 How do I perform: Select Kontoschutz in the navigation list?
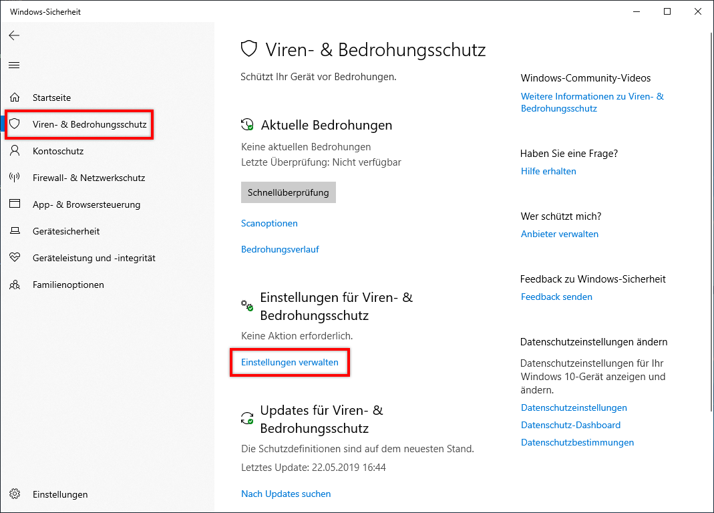(59, 151)
